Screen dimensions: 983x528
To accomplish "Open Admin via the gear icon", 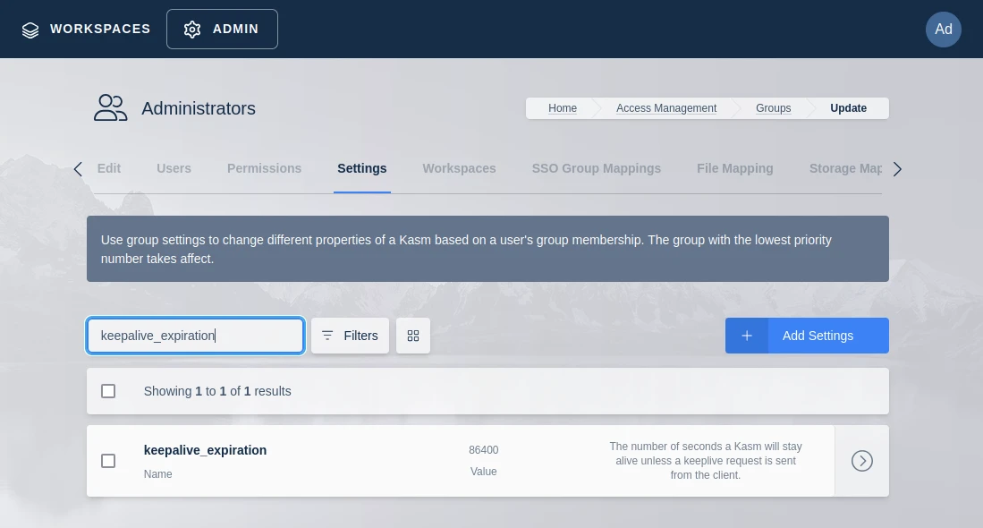I will pyautogui.click(x=192, y=30).
